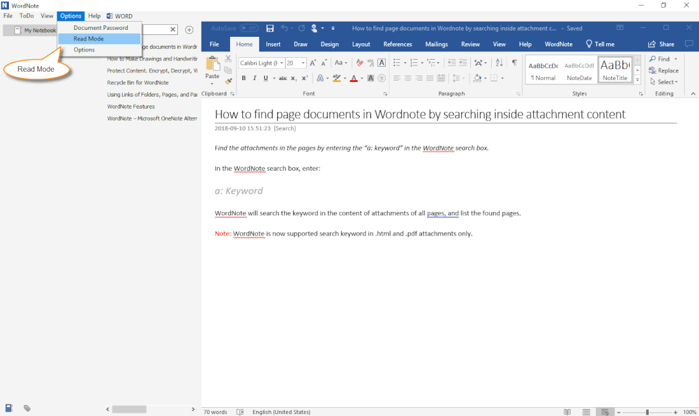Open the Customize Quick Access Toolbar dropdown
Screen dimensions: 699x416
[x=333, y=28]
